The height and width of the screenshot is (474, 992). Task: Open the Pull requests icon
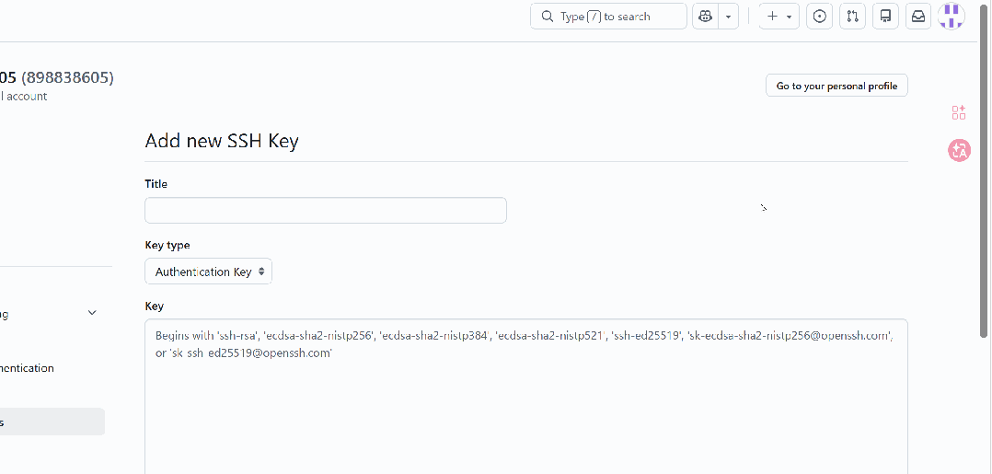click(x=852, y=17)
